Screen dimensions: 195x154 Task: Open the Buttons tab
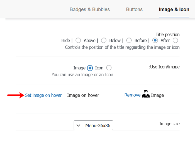pyautogui.click(x=134, y=9)
